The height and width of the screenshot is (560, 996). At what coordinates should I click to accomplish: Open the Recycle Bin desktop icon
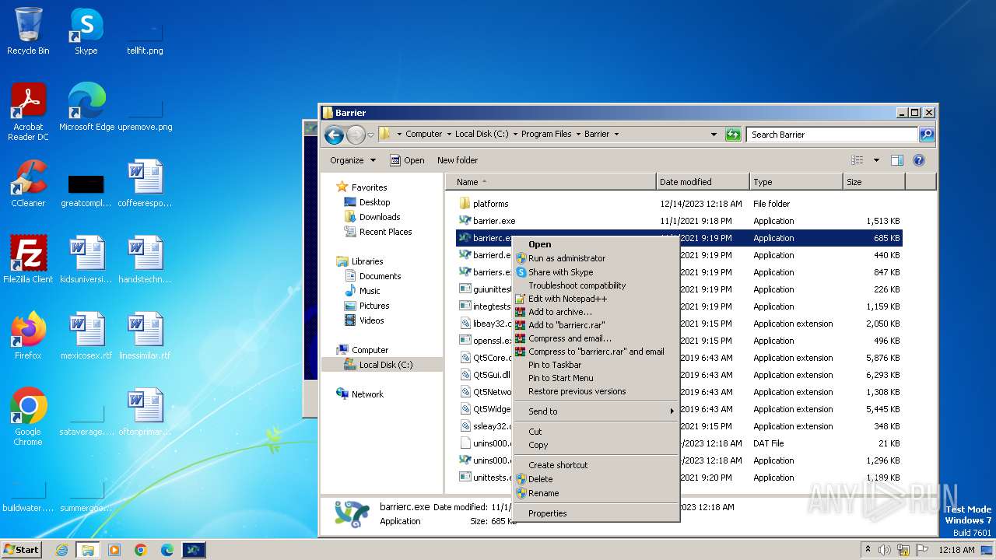coord(28,31)
